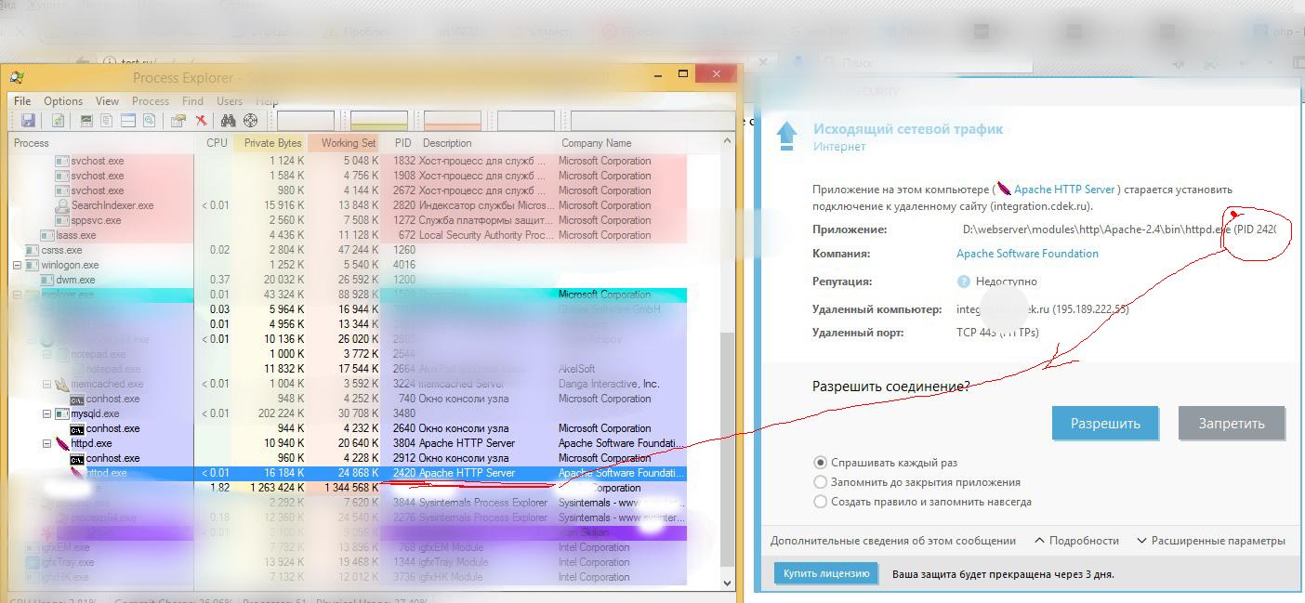Collapse the mysqld.exe tree node

[47, 413]
